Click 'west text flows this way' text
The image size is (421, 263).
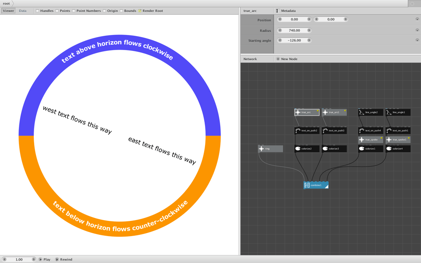77,120
